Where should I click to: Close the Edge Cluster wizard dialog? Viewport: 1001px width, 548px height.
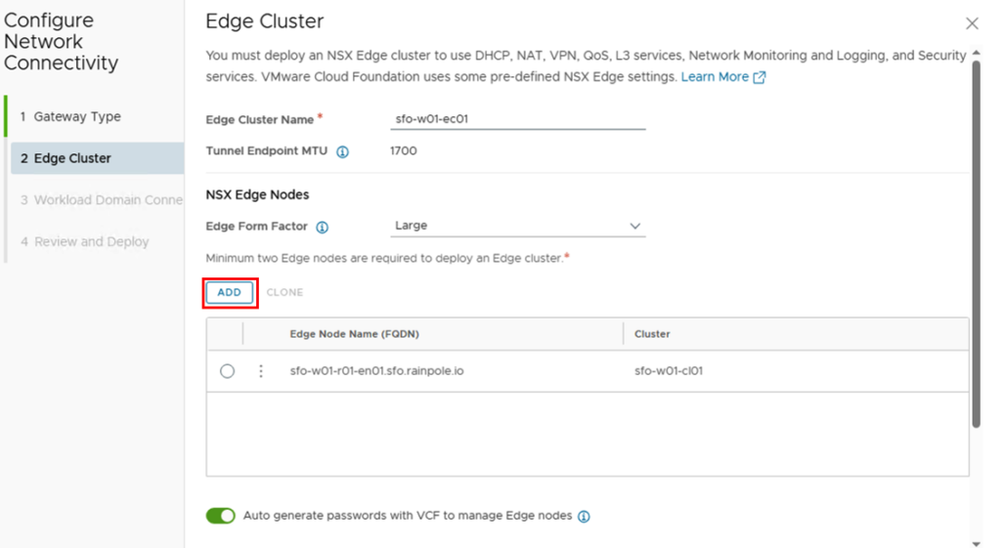pos(972,23)
